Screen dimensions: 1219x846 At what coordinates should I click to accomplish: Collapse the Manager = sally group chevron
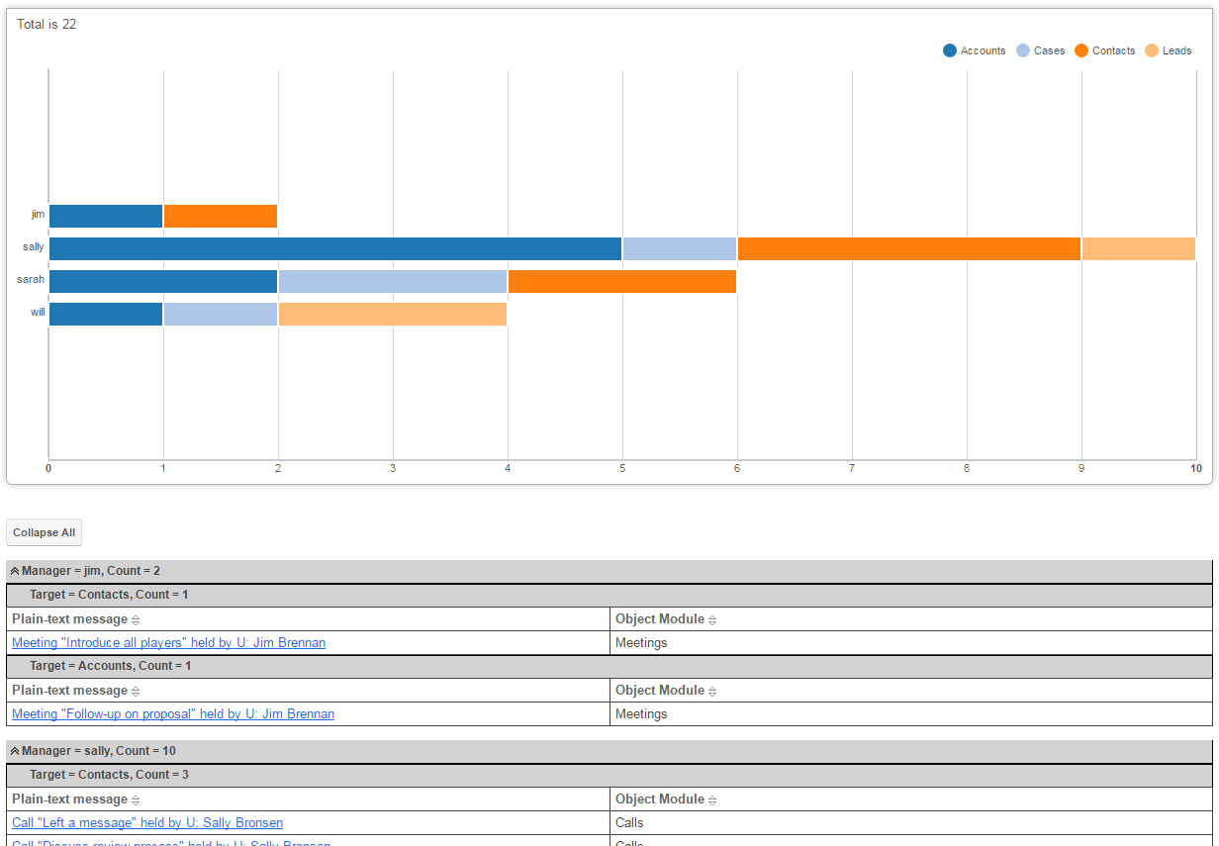pyautogui.click(x=15, y=751)
